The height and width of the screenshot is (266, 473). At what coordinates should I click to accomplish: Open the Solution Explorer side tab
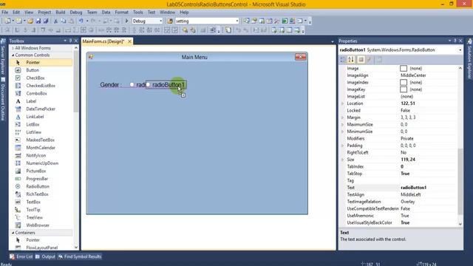pos(469,59)
